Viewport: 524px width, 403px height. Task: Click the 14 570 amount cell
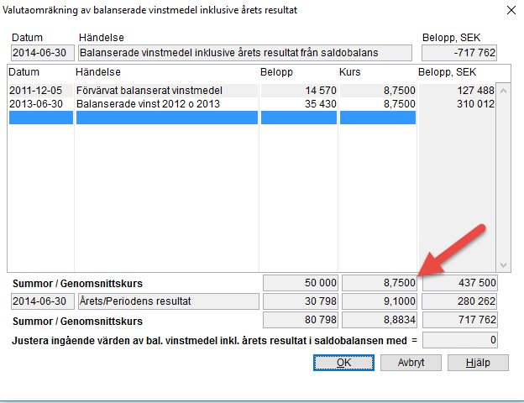click(x=298, y=91)
